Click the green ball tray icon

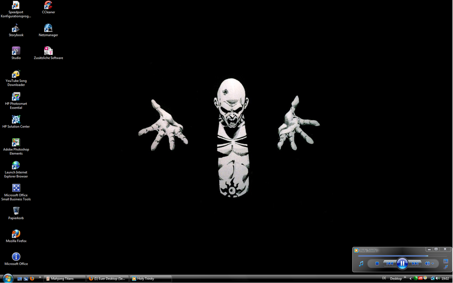click(416, 278)
